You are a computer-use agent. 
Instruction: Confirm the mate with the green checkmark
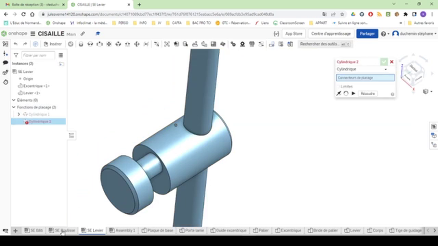pyautogui.click(x=384, y=62)
